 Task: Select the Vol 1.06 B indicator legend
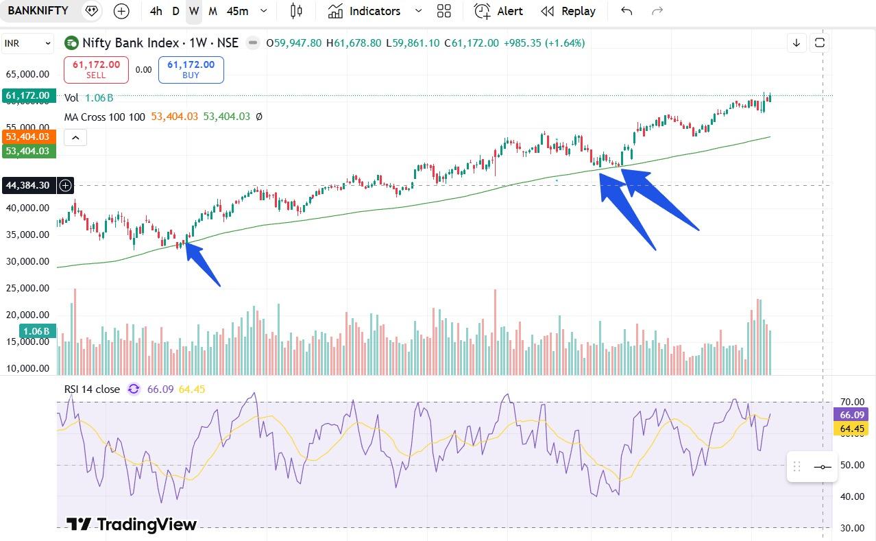[x=89, y=98]
